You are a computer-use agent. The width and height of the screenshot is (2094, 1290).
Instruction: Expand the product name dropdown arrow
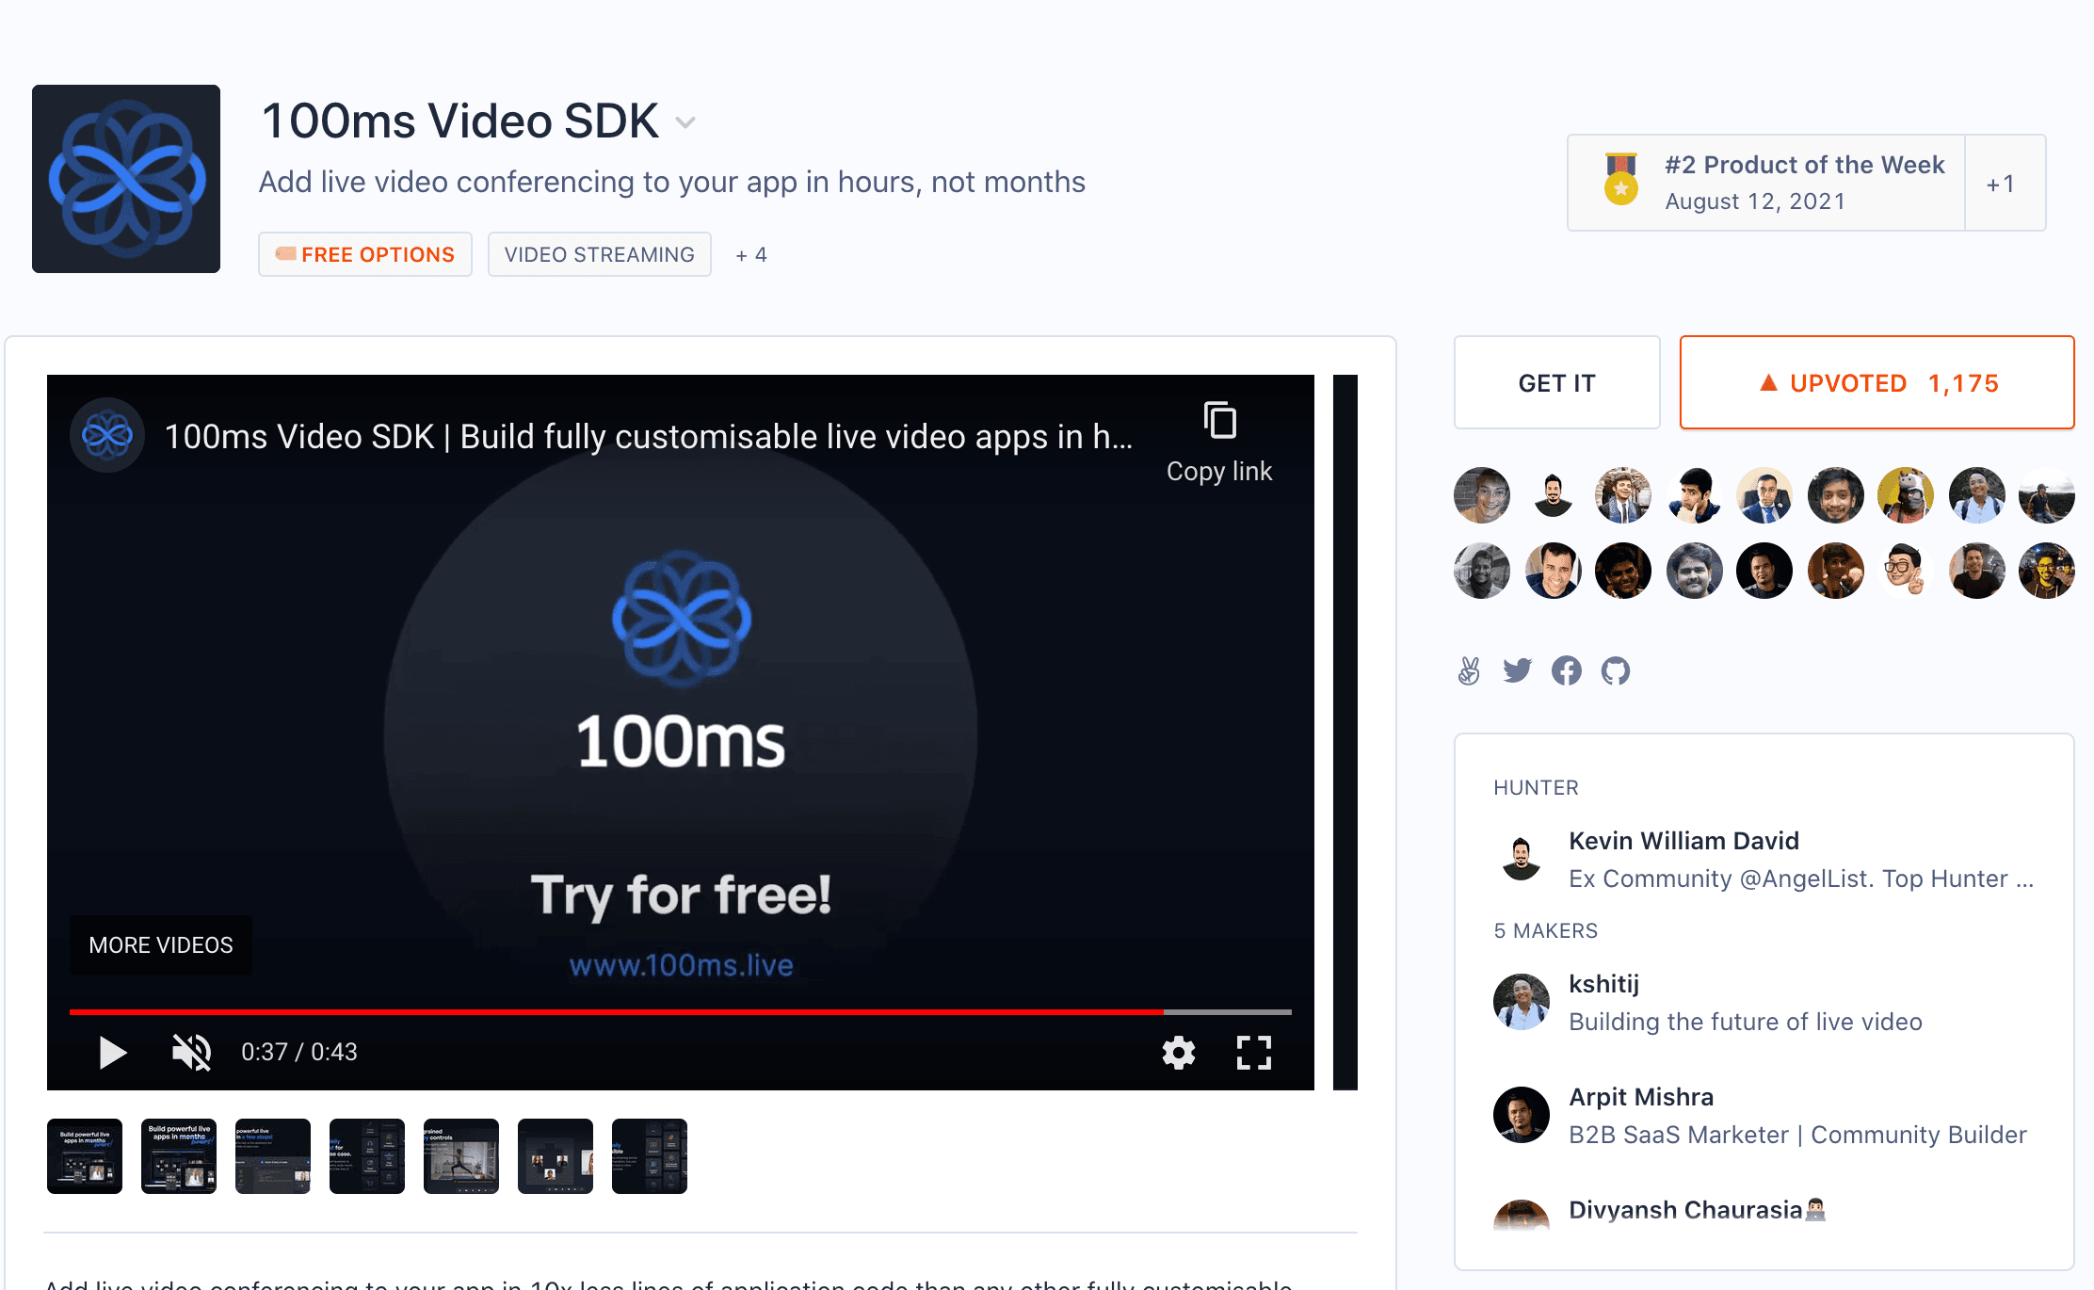(x=685, y=122)
